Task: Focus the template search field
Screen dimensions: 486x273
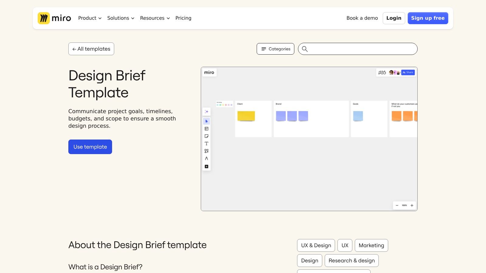Action: click(358, 49)
